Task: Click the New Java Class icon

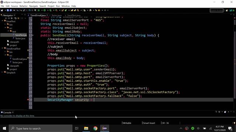Action: (x=66, y=10)
